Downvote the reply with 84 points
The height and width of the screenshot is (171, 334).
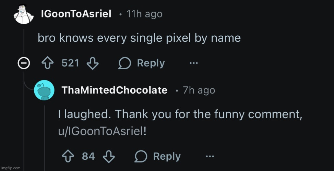click(109, 156)
